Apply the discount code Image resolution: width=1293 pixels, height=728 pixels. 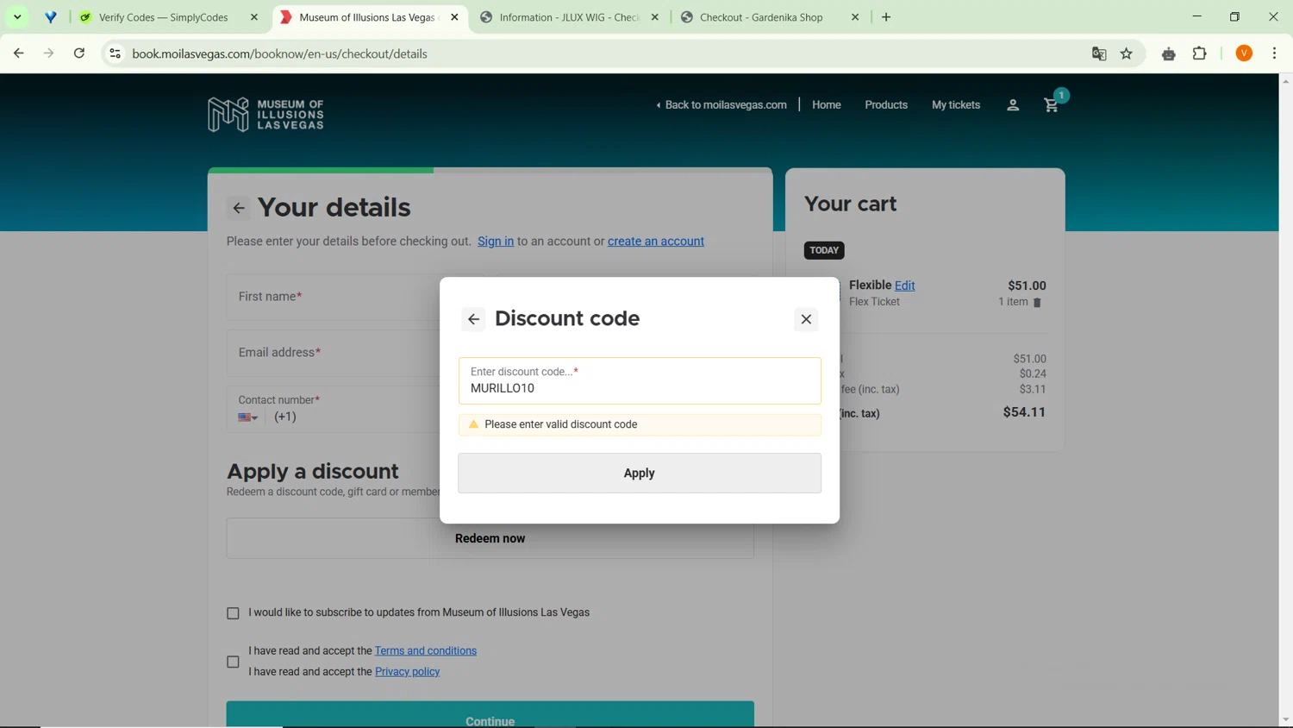click(x=640, y=473)
